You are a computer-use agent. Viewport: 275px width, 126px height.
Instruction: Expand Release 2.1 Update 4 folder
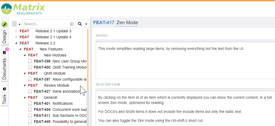pos(16,37)
